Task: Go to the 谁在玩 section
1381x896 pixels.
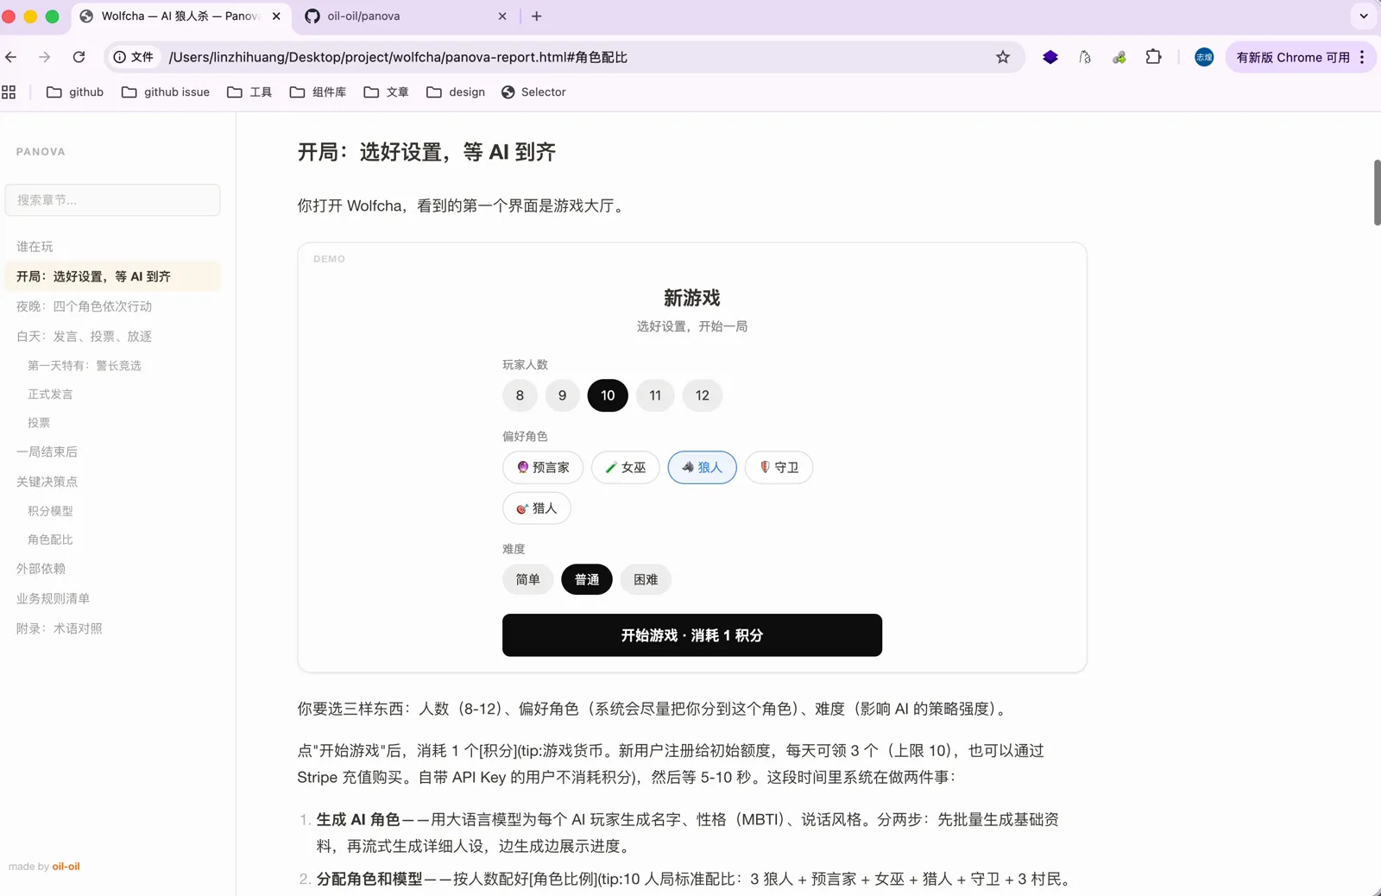Action: 35,247
